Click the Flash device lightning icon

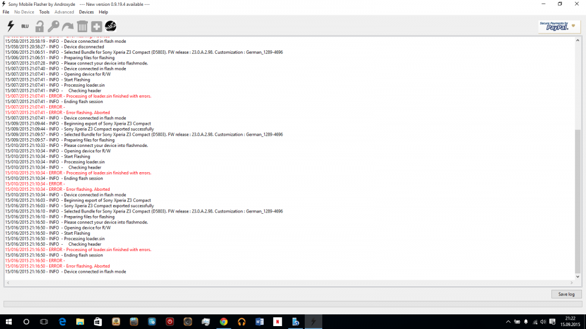pos(11,26)
